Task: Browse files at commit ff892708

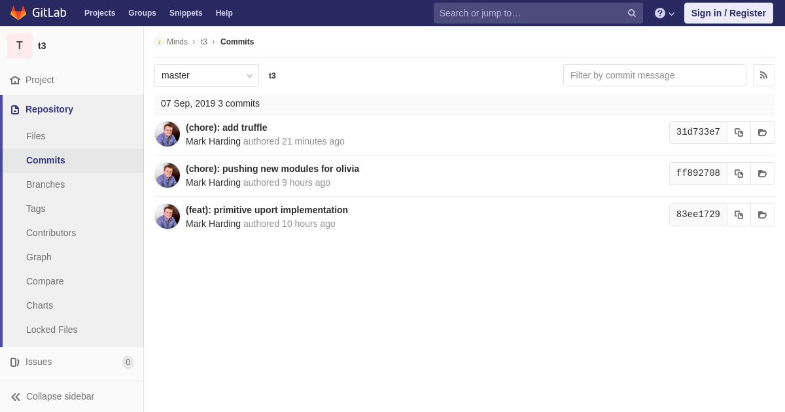Action: pyautogui.click(x=762, y=173)
